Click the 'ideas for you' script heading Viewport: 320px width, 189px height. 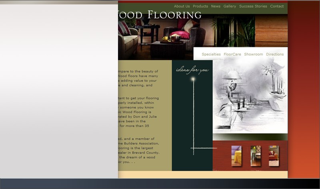[192, 70]
